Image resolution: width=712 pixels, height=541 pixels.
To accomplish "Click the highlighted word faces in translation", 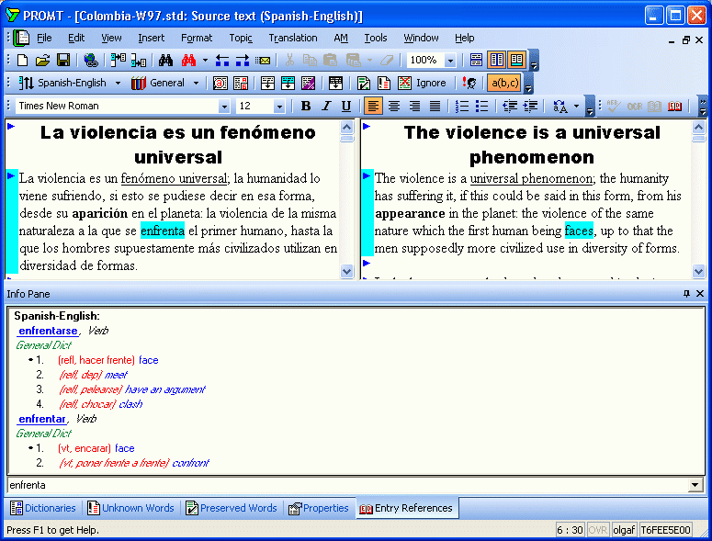I will click(x=579, y=231).
